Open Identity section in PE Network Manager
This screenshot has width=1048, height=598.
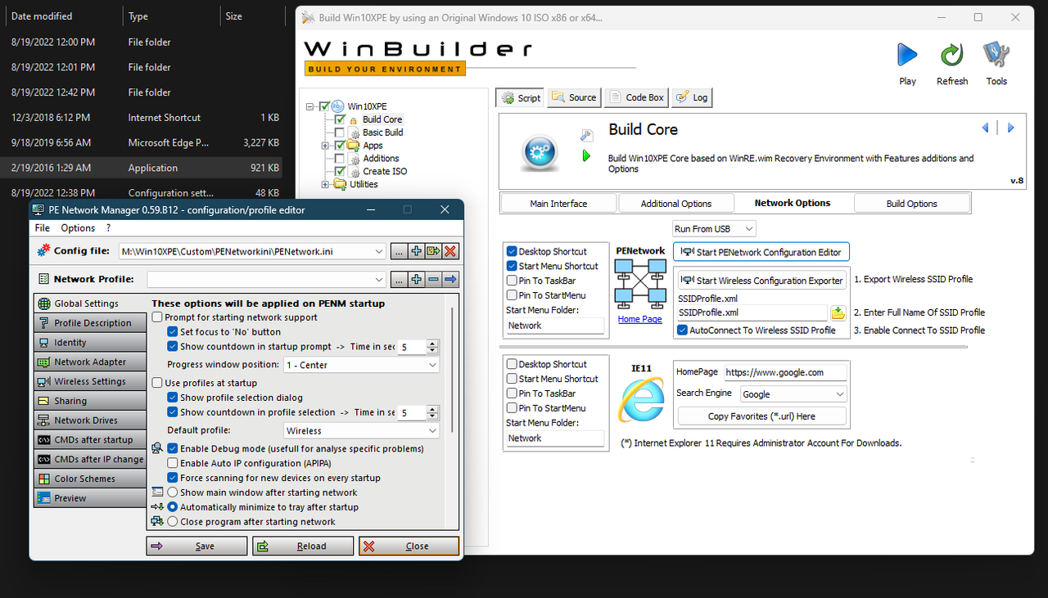tap(90, 343)
